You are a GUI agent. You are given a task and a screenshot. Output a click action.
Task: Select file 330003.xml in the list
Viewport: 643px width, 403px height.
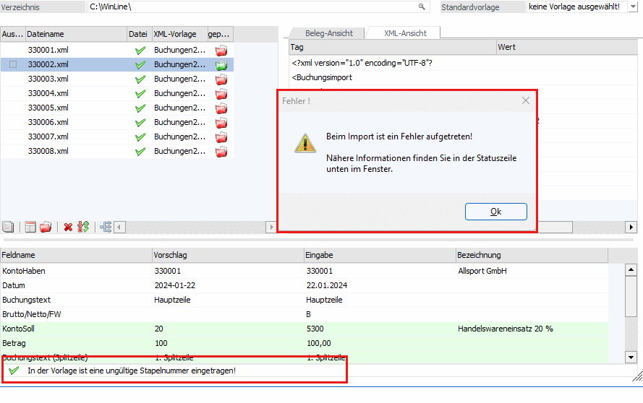(48, 79)
